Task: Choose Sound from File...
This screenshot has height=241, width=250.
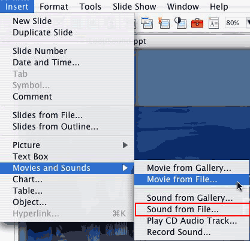Action: 192,209
